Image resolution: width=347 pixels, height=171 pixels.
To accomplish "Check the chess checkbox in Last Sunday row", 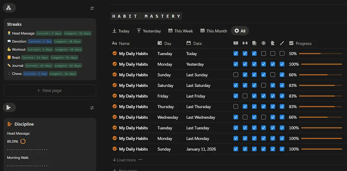I will coord(273,74).
